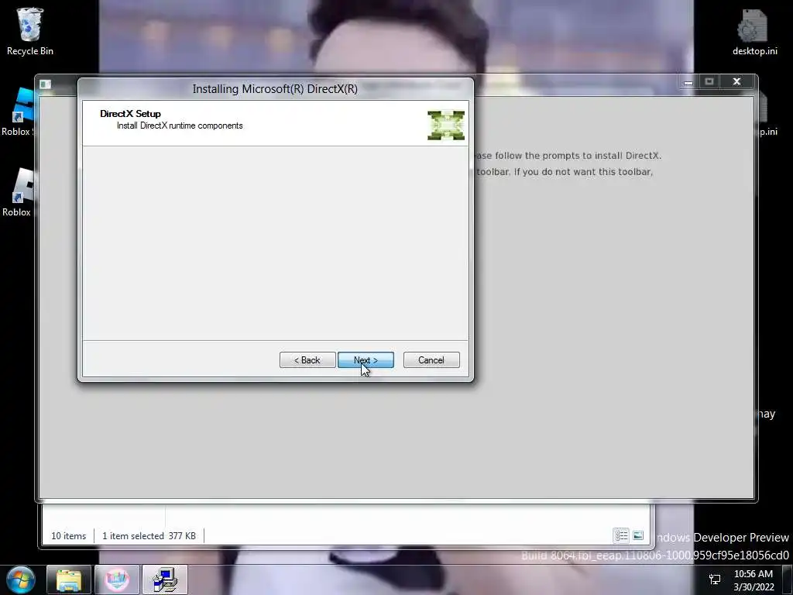Click the '10 items' status bar text
This screenshot has height=595, width=793.
pyautogui.click(x=68, y=536)
